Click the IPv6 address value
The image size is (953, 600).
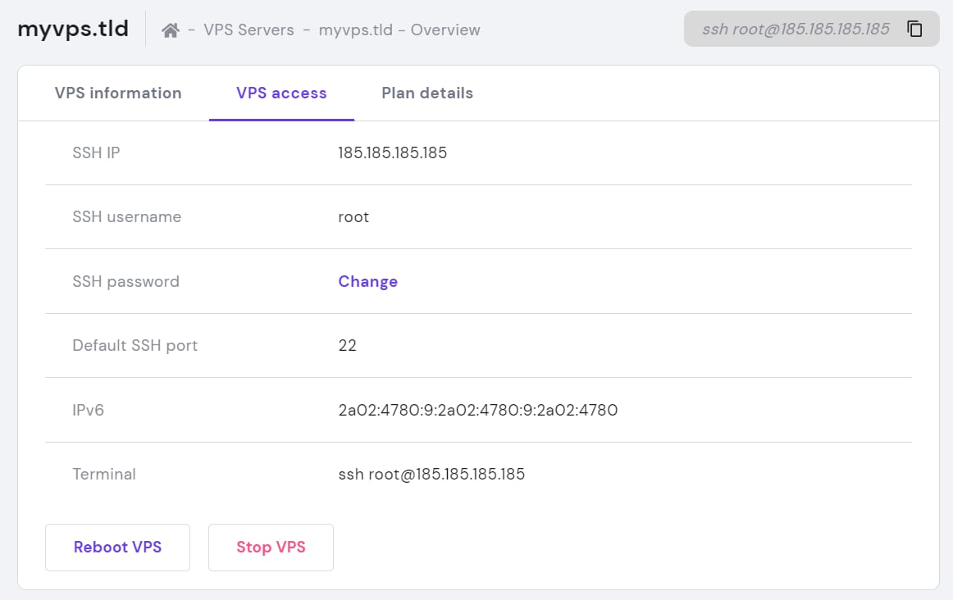tap(477, 410)
